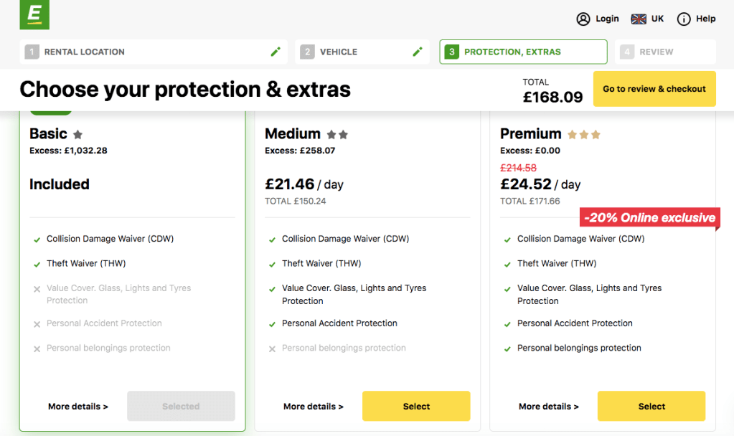Open the Review step tab
Viewport: 734px width, 436px height.
pyautogui.click(x=665, y=52)
